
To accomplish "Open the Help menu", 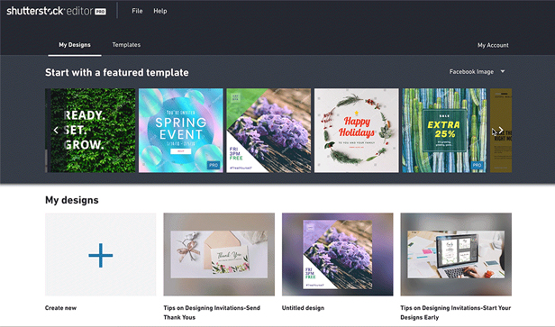I will pyautogui.click(x=160, y=11).
